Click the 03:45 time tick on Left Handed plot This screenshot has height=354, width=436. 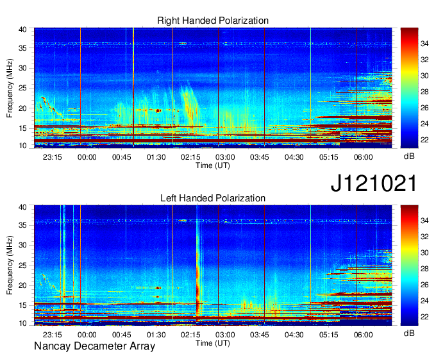[x=260, y=335]
